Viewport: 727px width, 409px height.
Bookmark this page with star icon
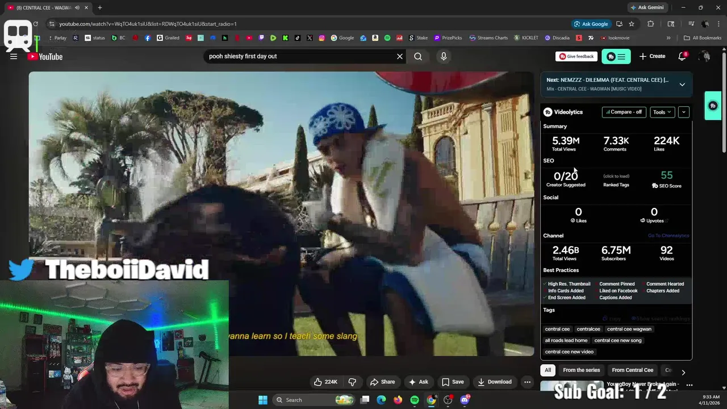pyautogui.click(x=632, y=24)
